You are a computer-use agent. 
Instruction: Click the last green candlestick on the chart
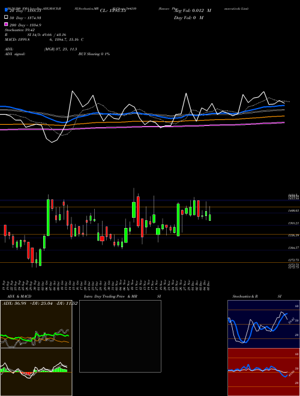pyautogui.click(x=210, y=217)
